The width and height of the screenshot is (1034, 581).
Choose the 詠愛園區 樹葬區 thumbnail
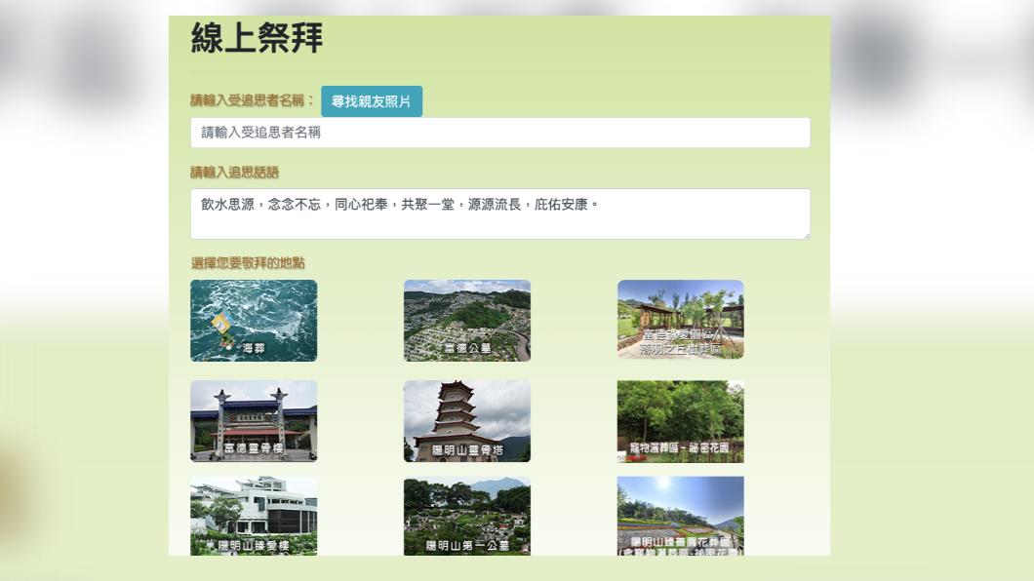[681, 320]
